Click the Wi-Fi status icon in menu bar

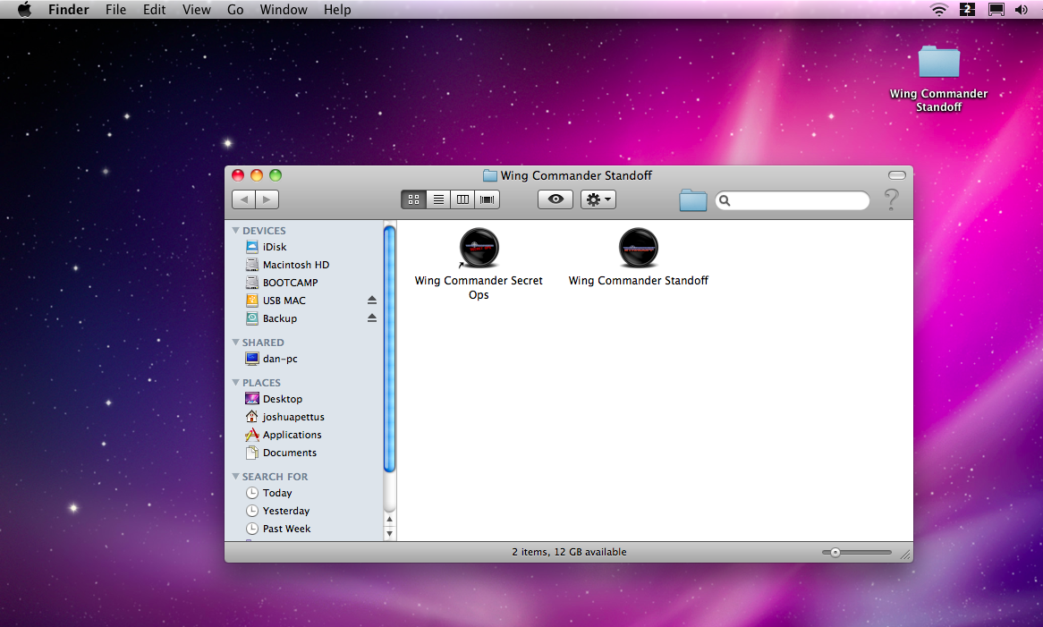coord(938,10)
